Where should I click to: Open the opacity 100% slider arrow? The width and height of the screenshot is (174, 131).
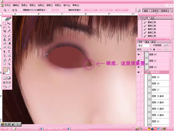click(169, 45)
